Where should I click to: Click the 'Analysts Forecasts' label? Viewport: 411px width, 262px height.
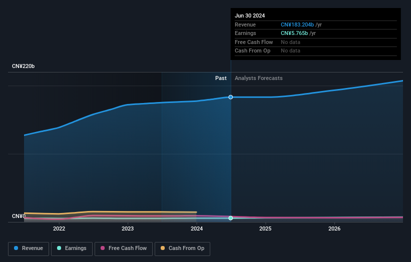click(x=259, y=78)
